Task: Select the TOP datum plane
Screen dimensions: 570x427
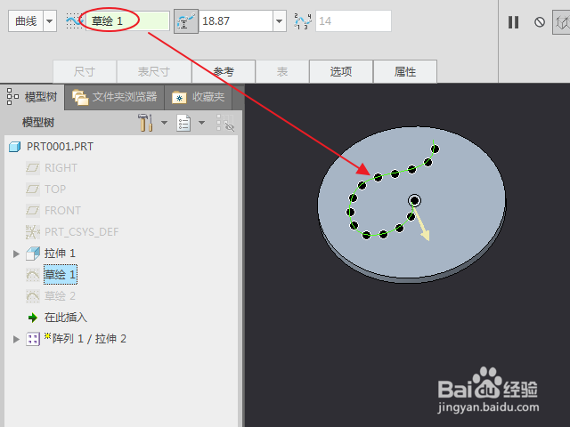Action: click(55, 189)
